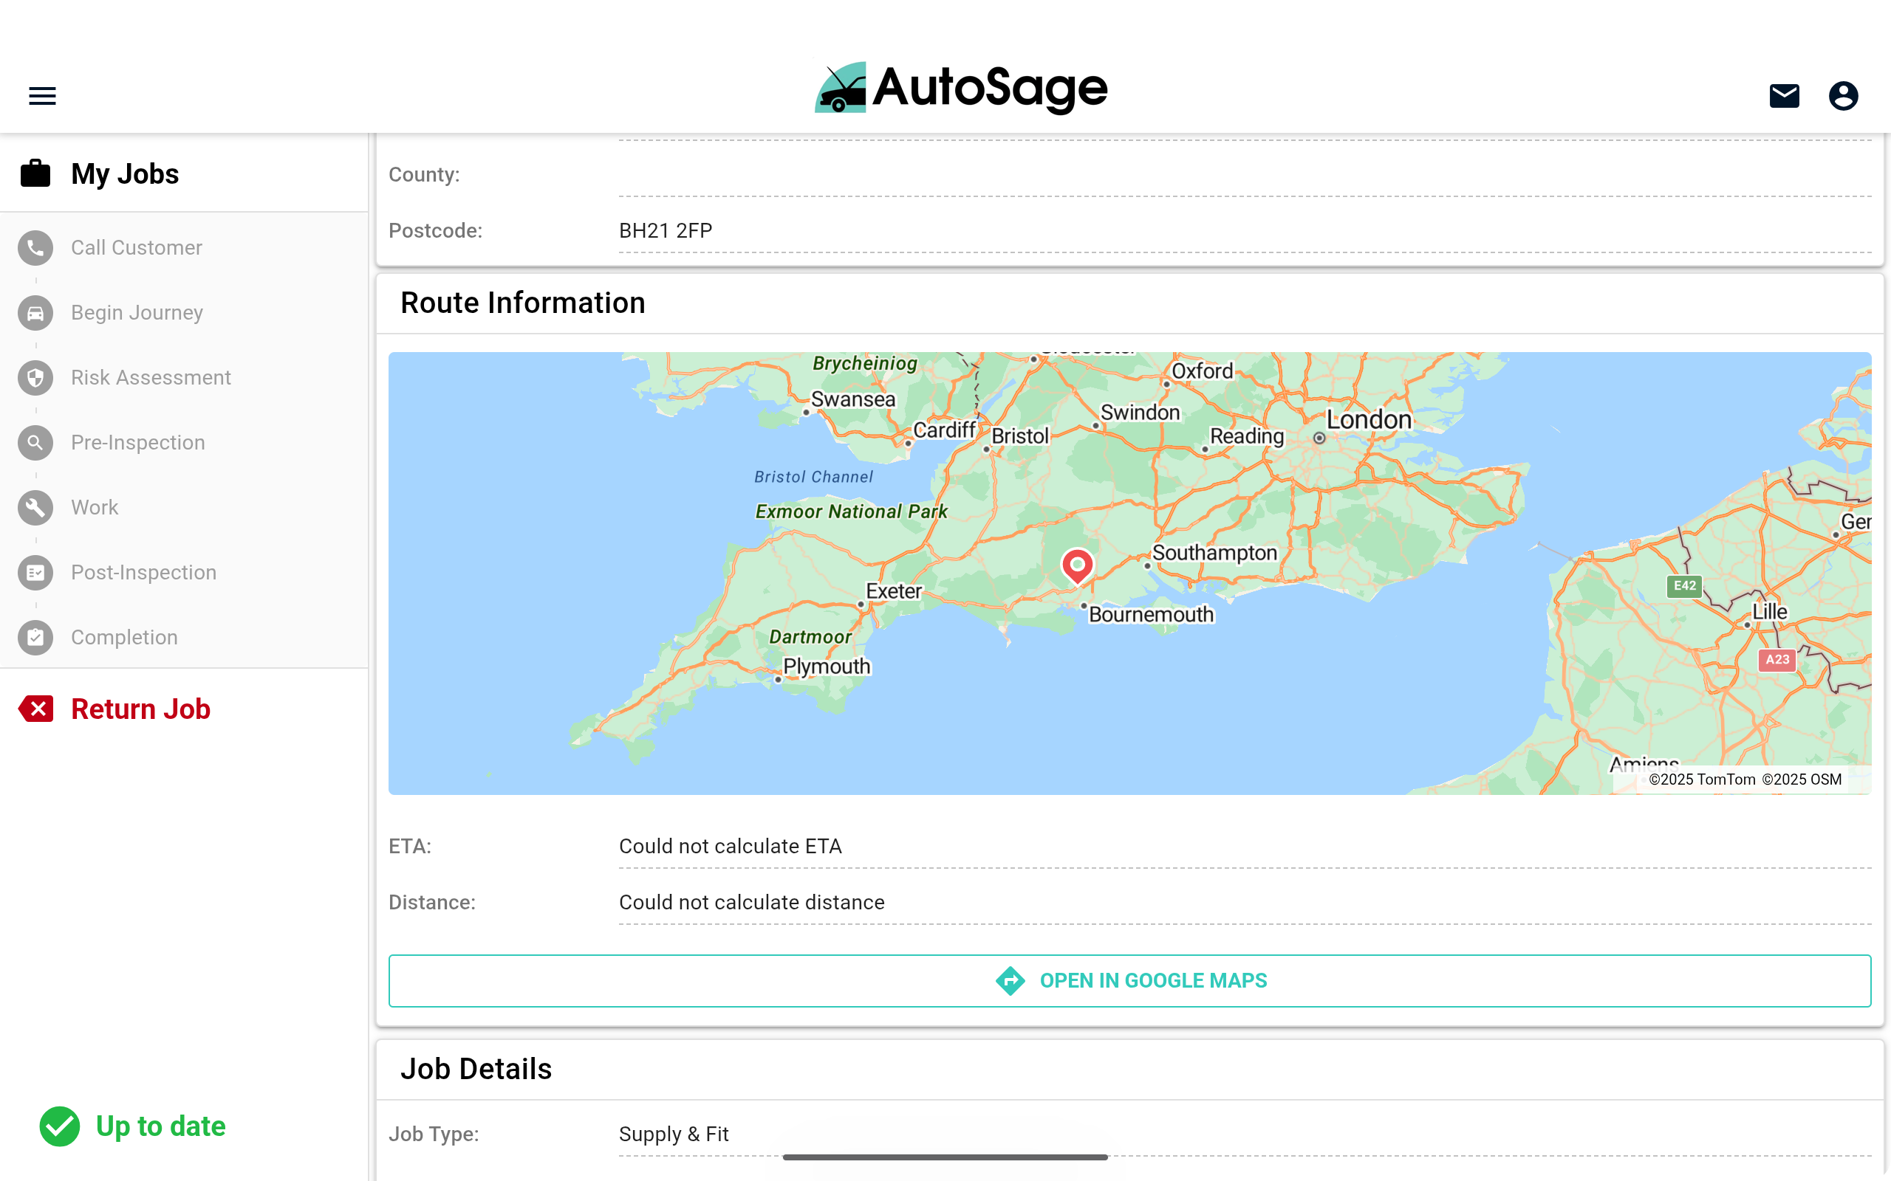Click the Begin Journey car icon
Image resolution: width=1891 pixels, height=1181 pixels.
pyautogui.click(x=35, y=312)
